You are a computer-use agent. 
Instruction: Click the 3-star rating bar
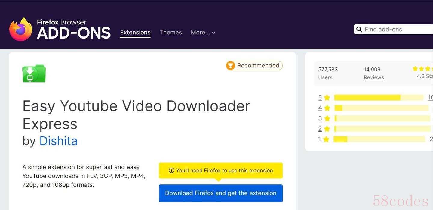pos(382,118)
